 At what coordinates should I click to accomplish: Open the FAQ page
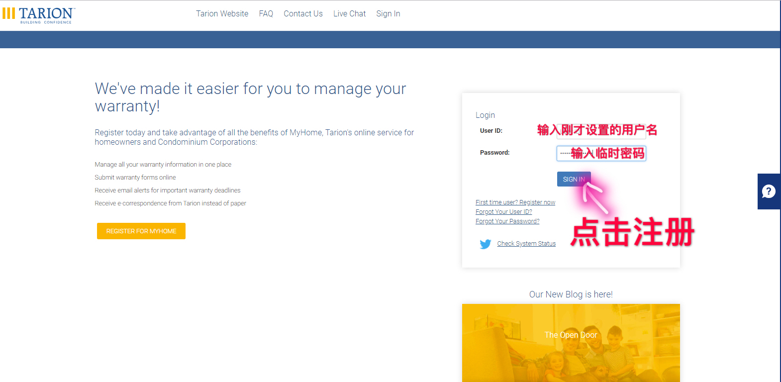(x=266, y=14)
